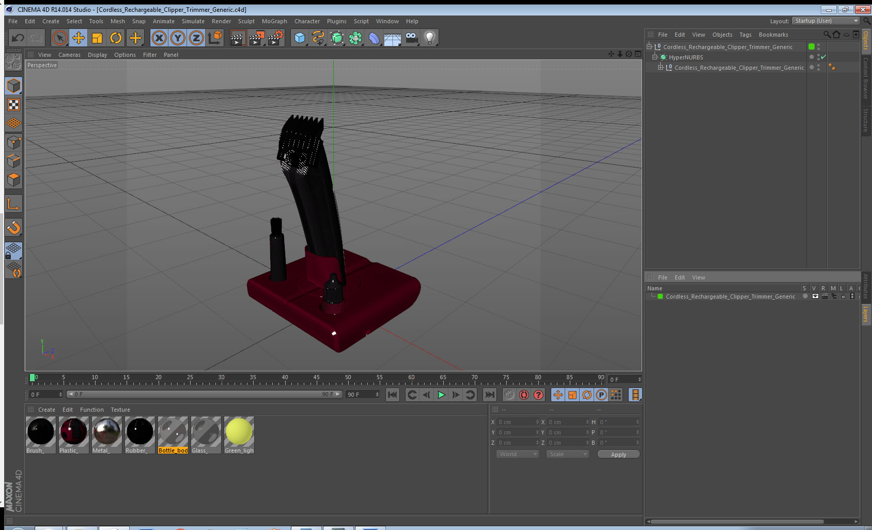Open Object Manager Tags menu
The height and width of the screenshot is (530, 872).
tap(745, 35)
